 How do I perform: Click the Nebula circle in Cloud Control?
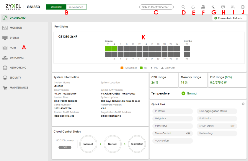[x=112, y=144]
